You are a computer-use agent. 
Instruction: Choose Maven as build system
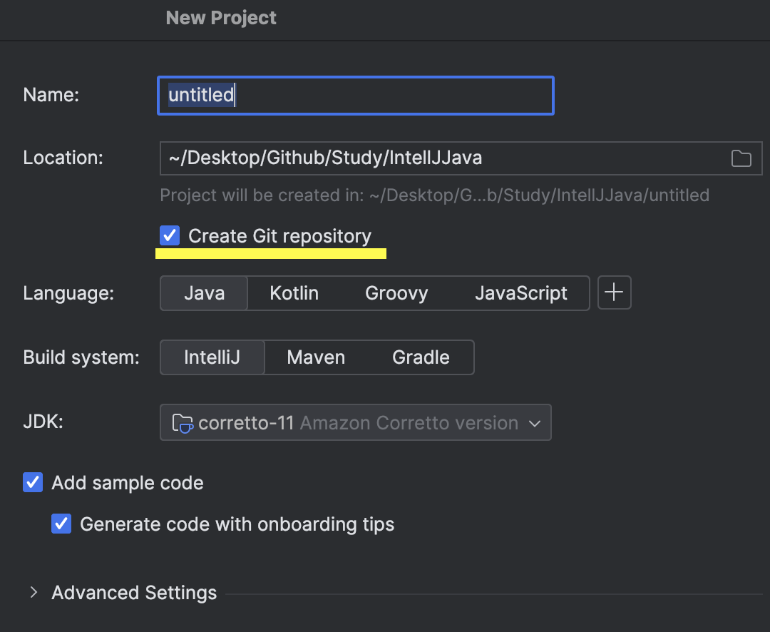316,357
